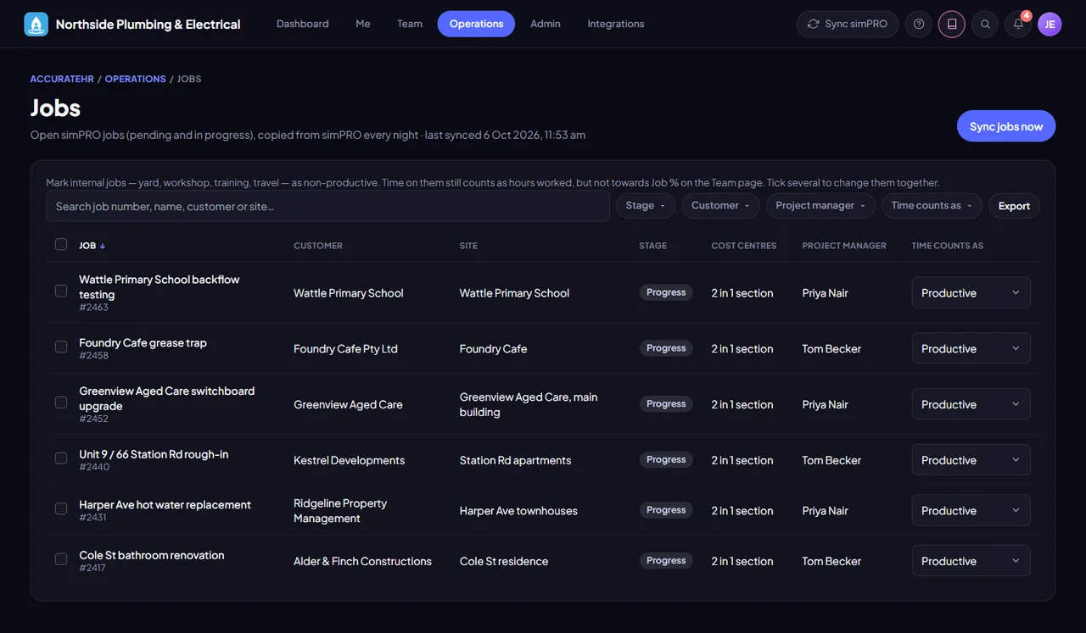1086x633 pixels.
Task: Click the Northside Plumbing logo icon
Action: [36, 25]
